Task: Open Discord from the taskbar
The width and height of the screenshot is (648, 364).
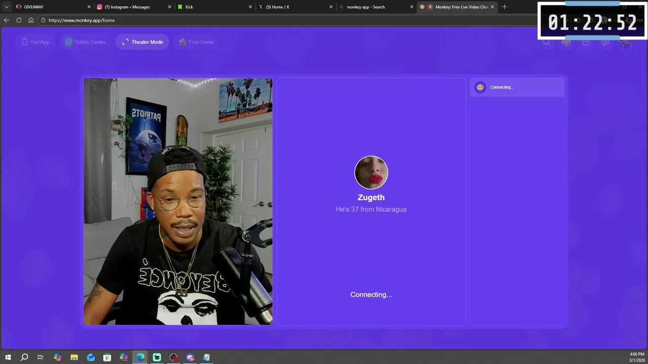Action: [190, 357]
